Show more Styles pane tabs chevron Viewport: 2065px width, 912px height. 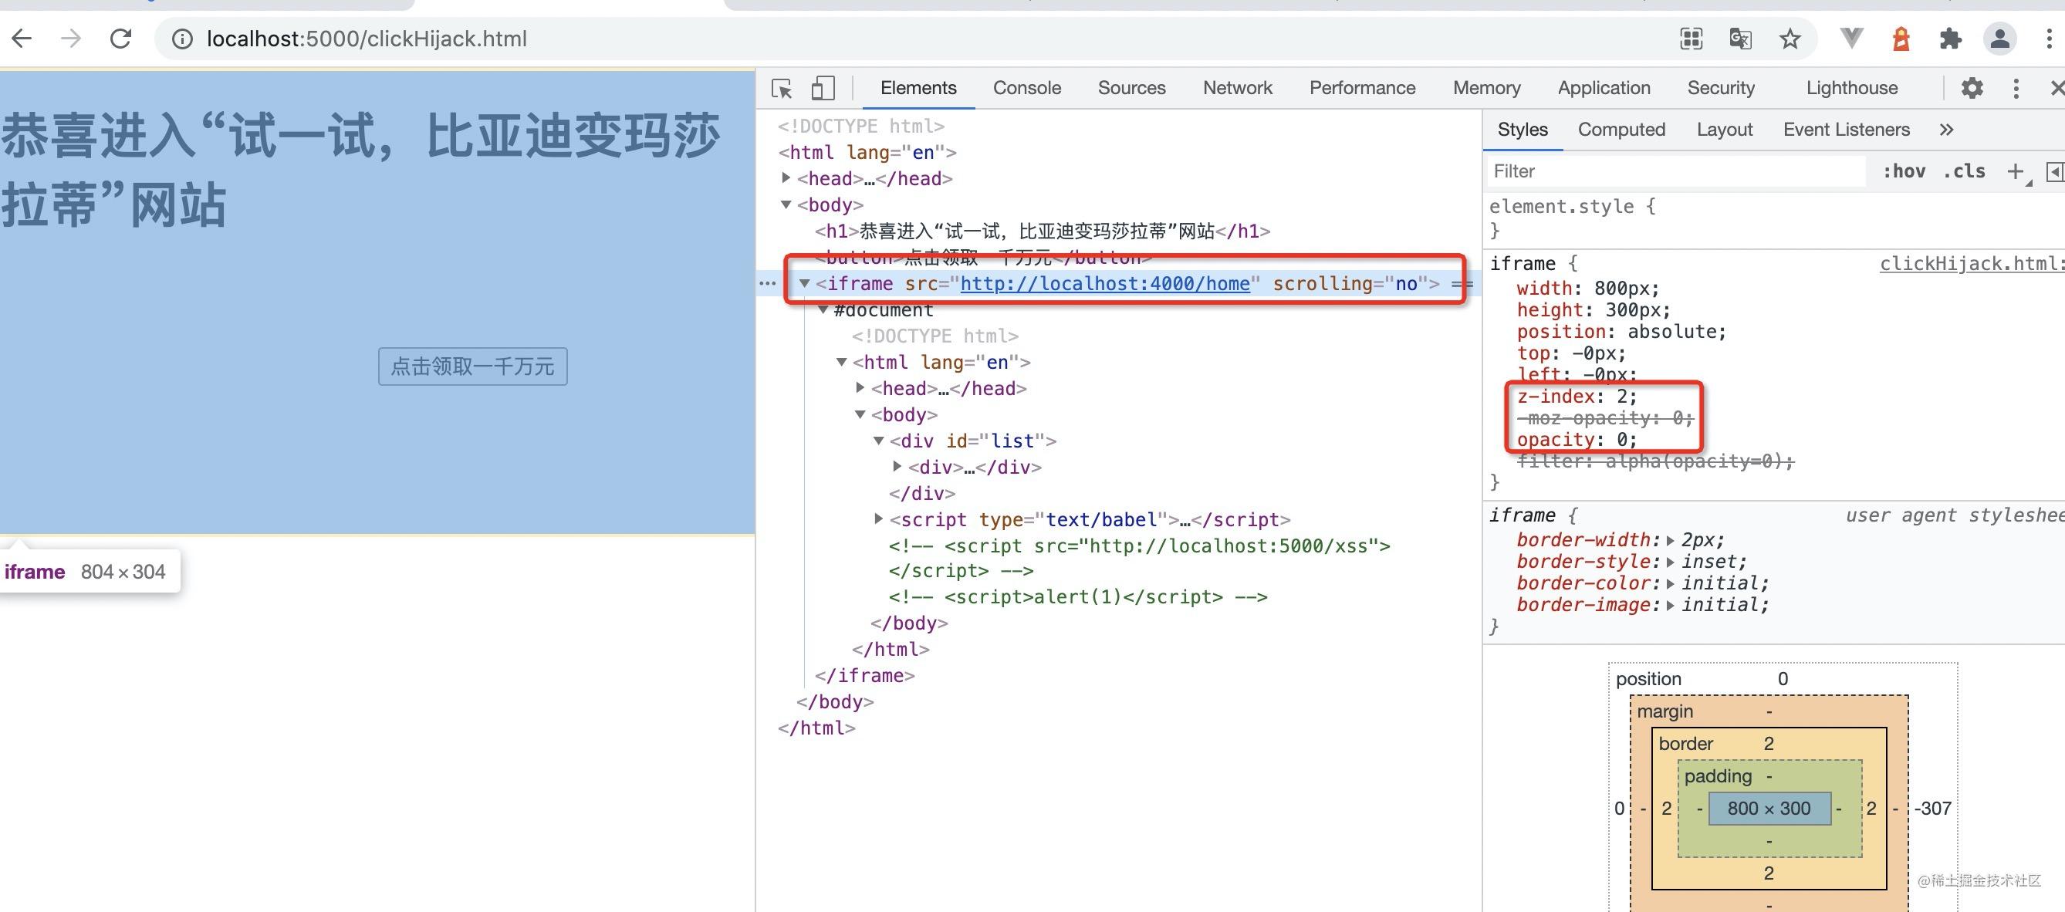click(1946, 130)
